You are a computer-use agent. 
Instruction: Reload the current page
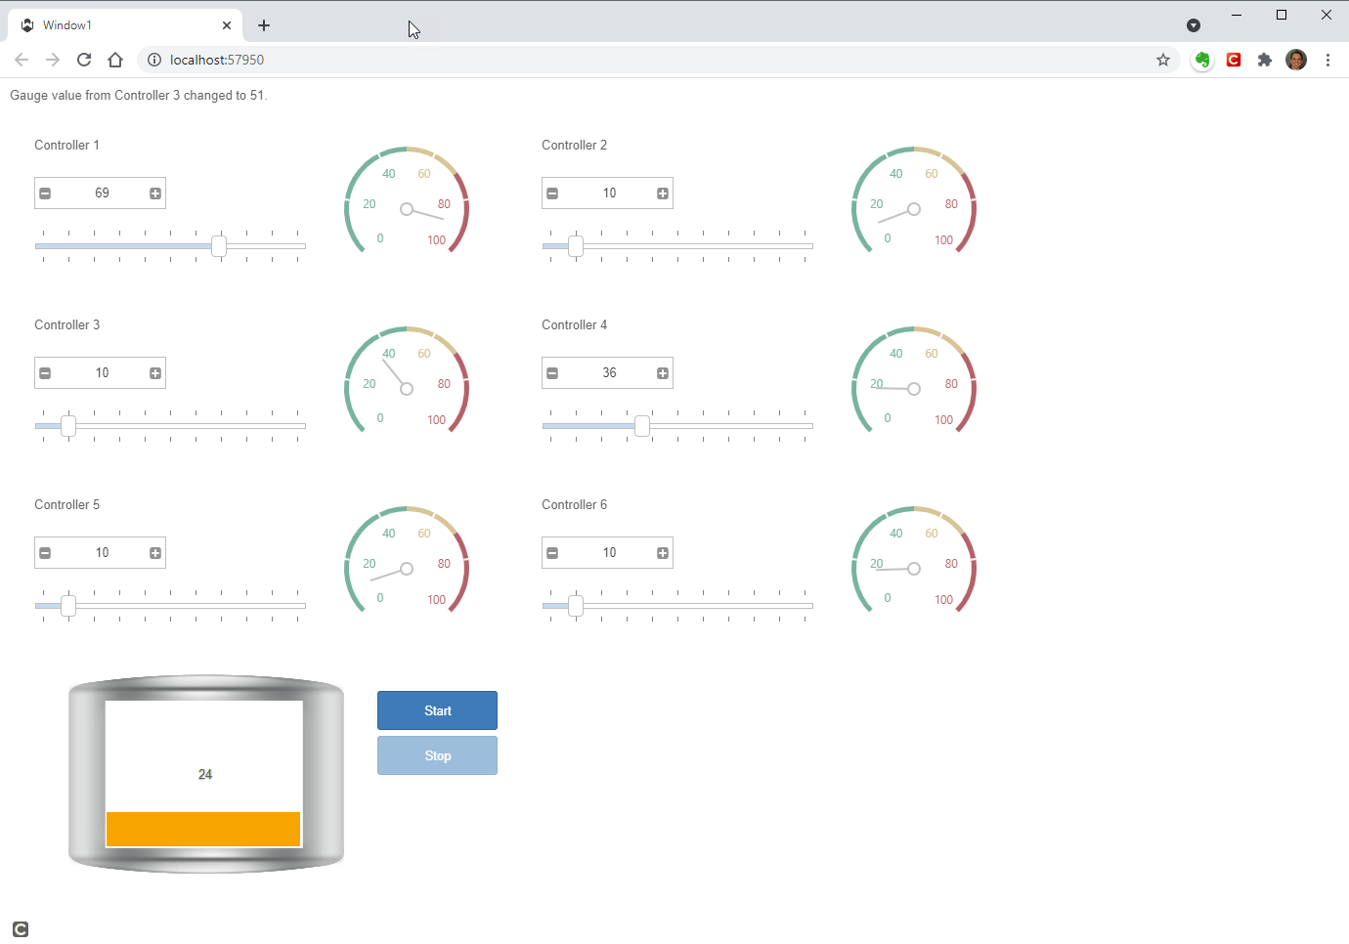pos(84,60)
